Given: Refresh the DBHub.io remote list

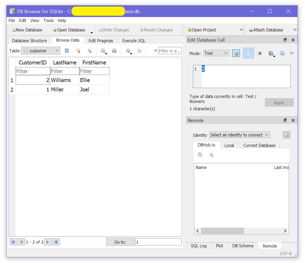Looking at the screenshot, I should coord(200,155).
